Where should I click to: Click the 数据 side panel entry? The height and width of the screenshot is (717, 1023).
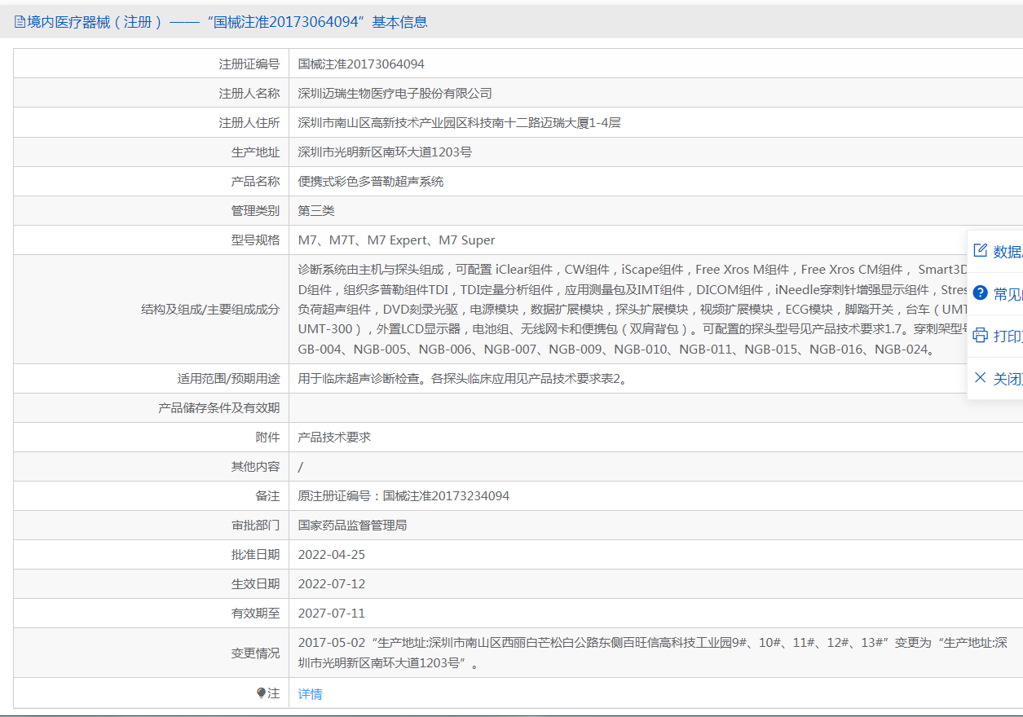[x=995, y=252]
